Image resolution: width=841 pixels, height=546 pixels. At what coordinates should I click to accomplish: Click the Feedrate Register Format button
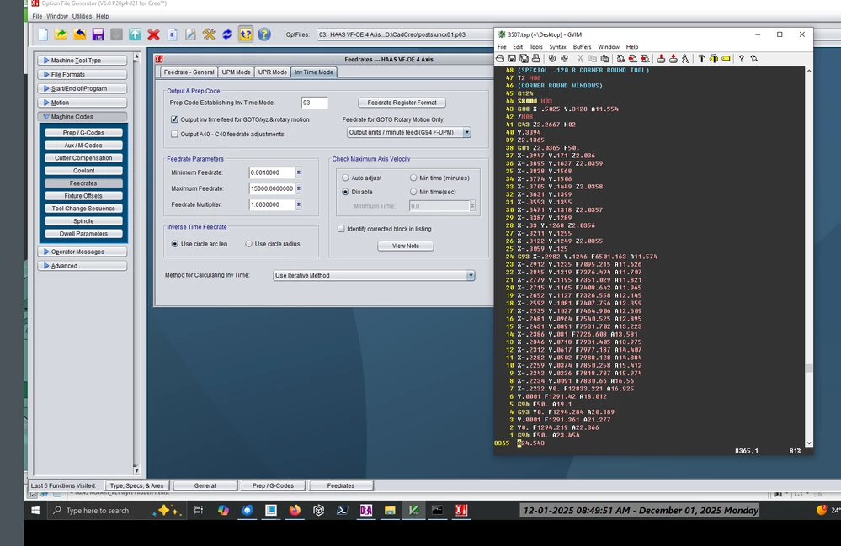pyautogui.click(x=402, y=103)
